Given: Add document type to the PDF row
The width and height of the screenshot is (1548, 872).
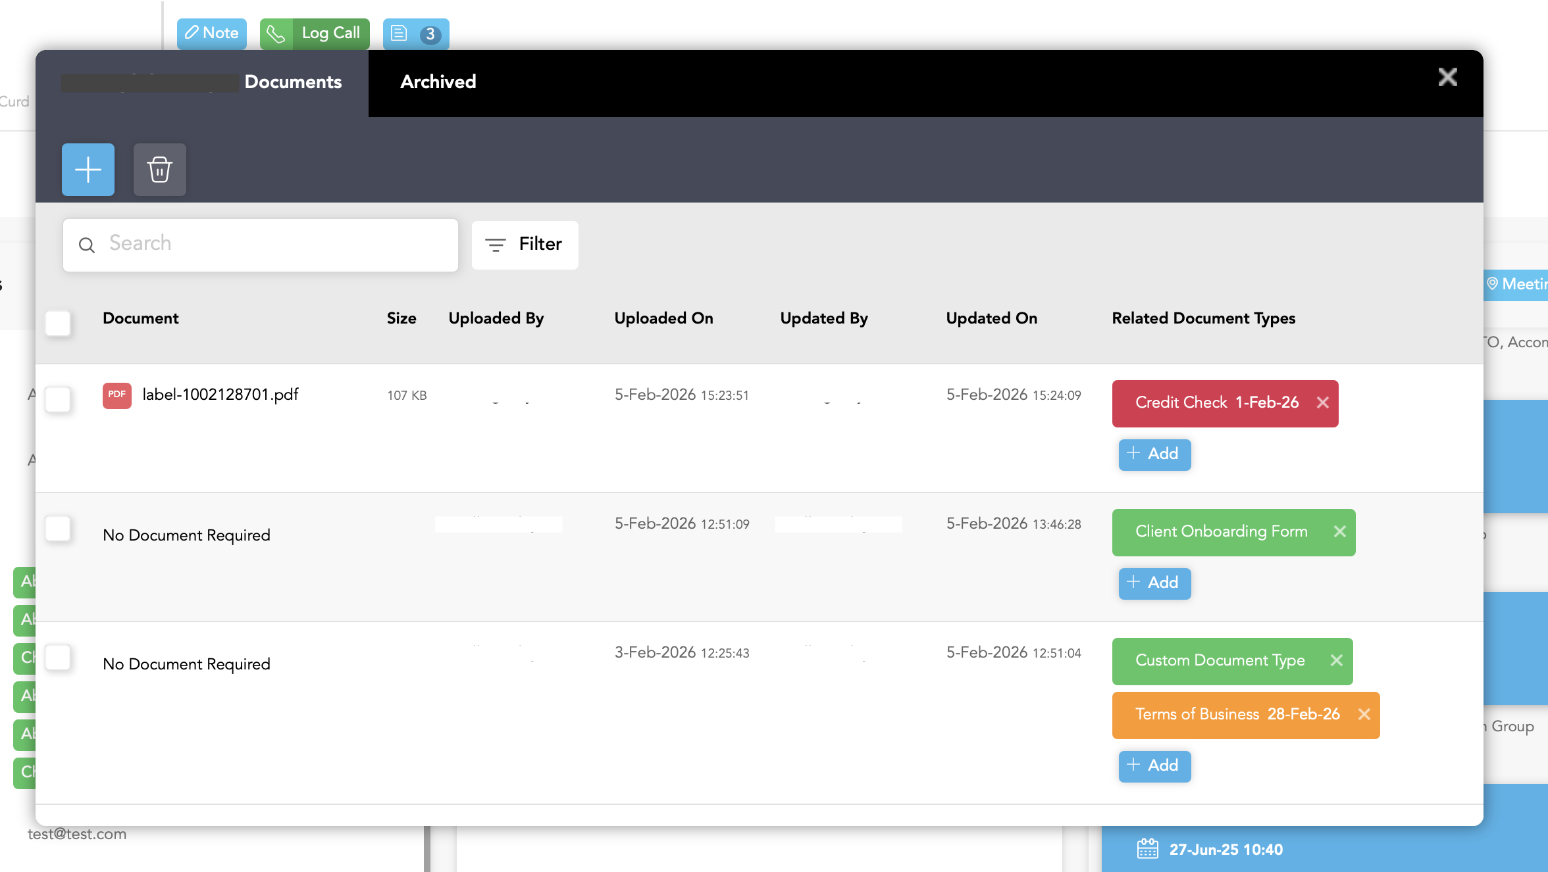Looking at the screenshot, I should coord(1154,454).
